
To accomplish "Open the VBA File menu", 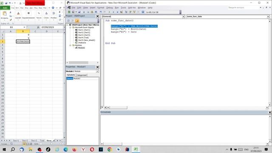I will pyautogui.click(x=74, y=8).
